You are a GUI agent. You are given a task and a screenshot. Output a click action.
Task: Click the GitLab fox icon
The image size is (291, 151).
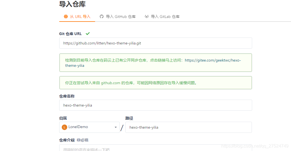pos(147,17)
